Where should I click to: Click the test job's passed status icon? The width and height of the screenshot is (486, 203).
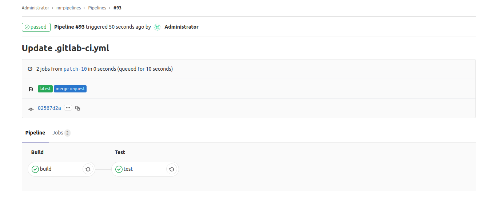tap(119, 169)
